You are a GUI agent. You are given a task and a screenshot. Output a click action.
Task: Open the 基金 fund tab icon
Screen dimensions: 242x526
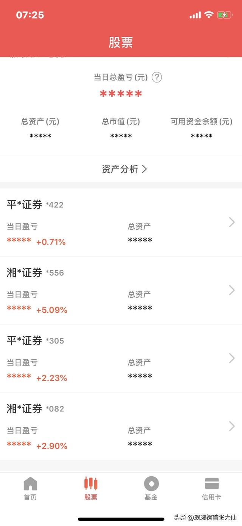click(151, 484)
